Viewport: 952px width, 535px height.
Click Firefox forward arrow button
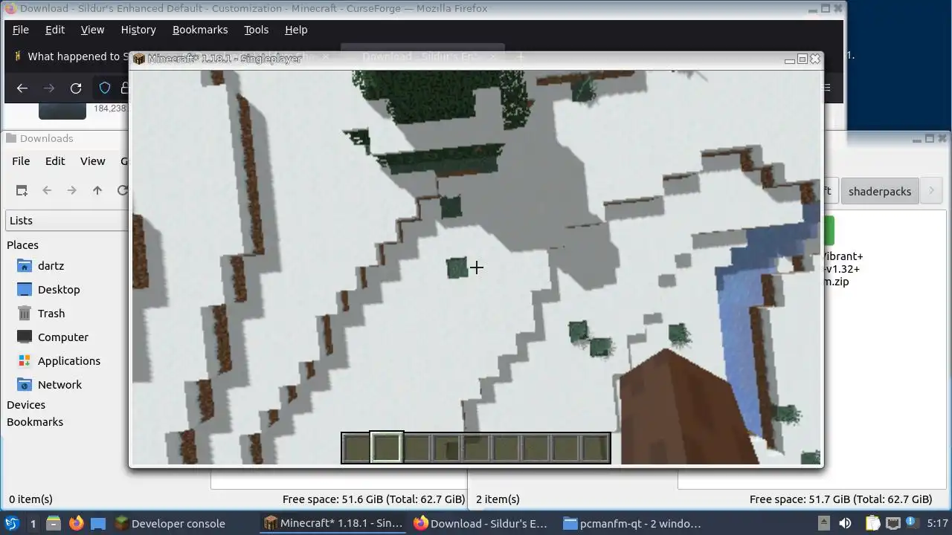coord(49,88)
